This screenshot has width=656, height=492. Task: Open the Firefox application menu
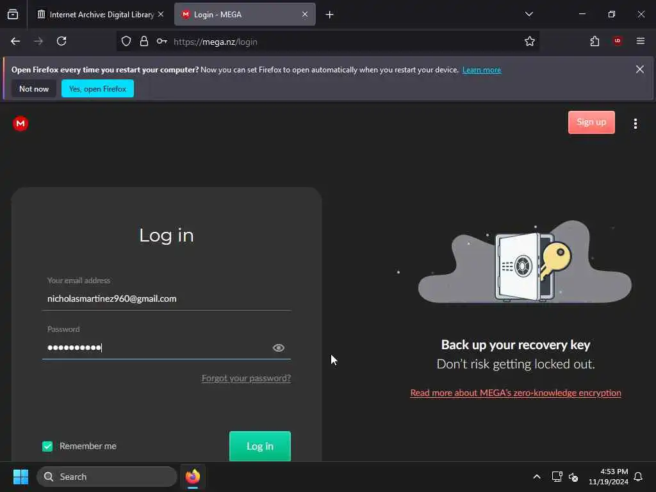point(640,41)
